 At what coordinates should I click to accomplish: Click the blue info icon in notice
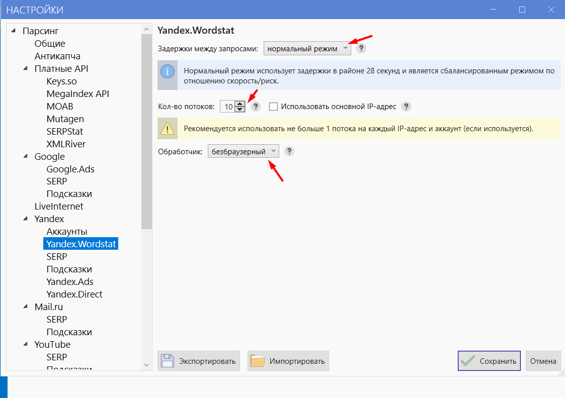tap(168, 71)
